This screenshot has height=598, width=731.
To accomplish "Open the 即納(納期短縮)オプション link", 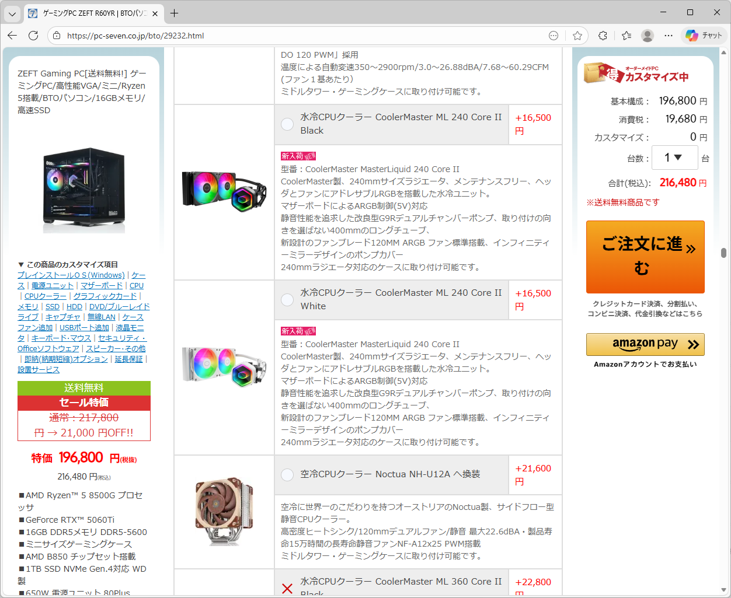I will point(66,359).
